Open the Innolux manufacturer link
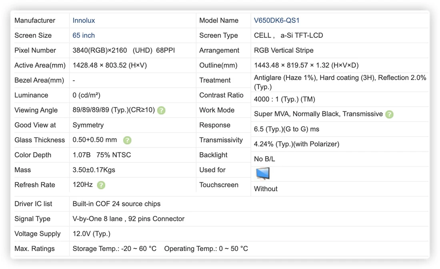 pyautogui.click(x=84, y=20)
